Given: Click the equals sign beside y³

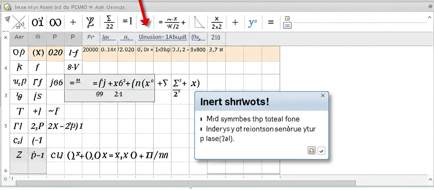Looking at the screenshot, I should (270, 22).
